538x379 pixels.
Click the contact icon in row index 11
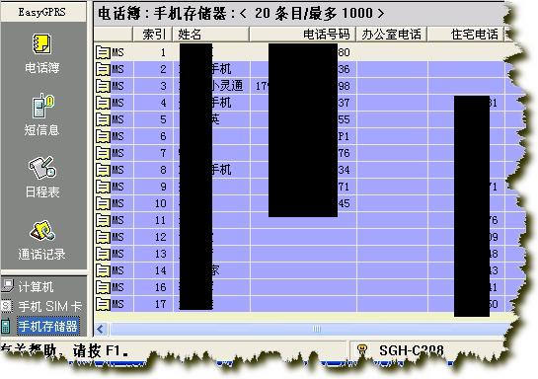coord(103,220)
